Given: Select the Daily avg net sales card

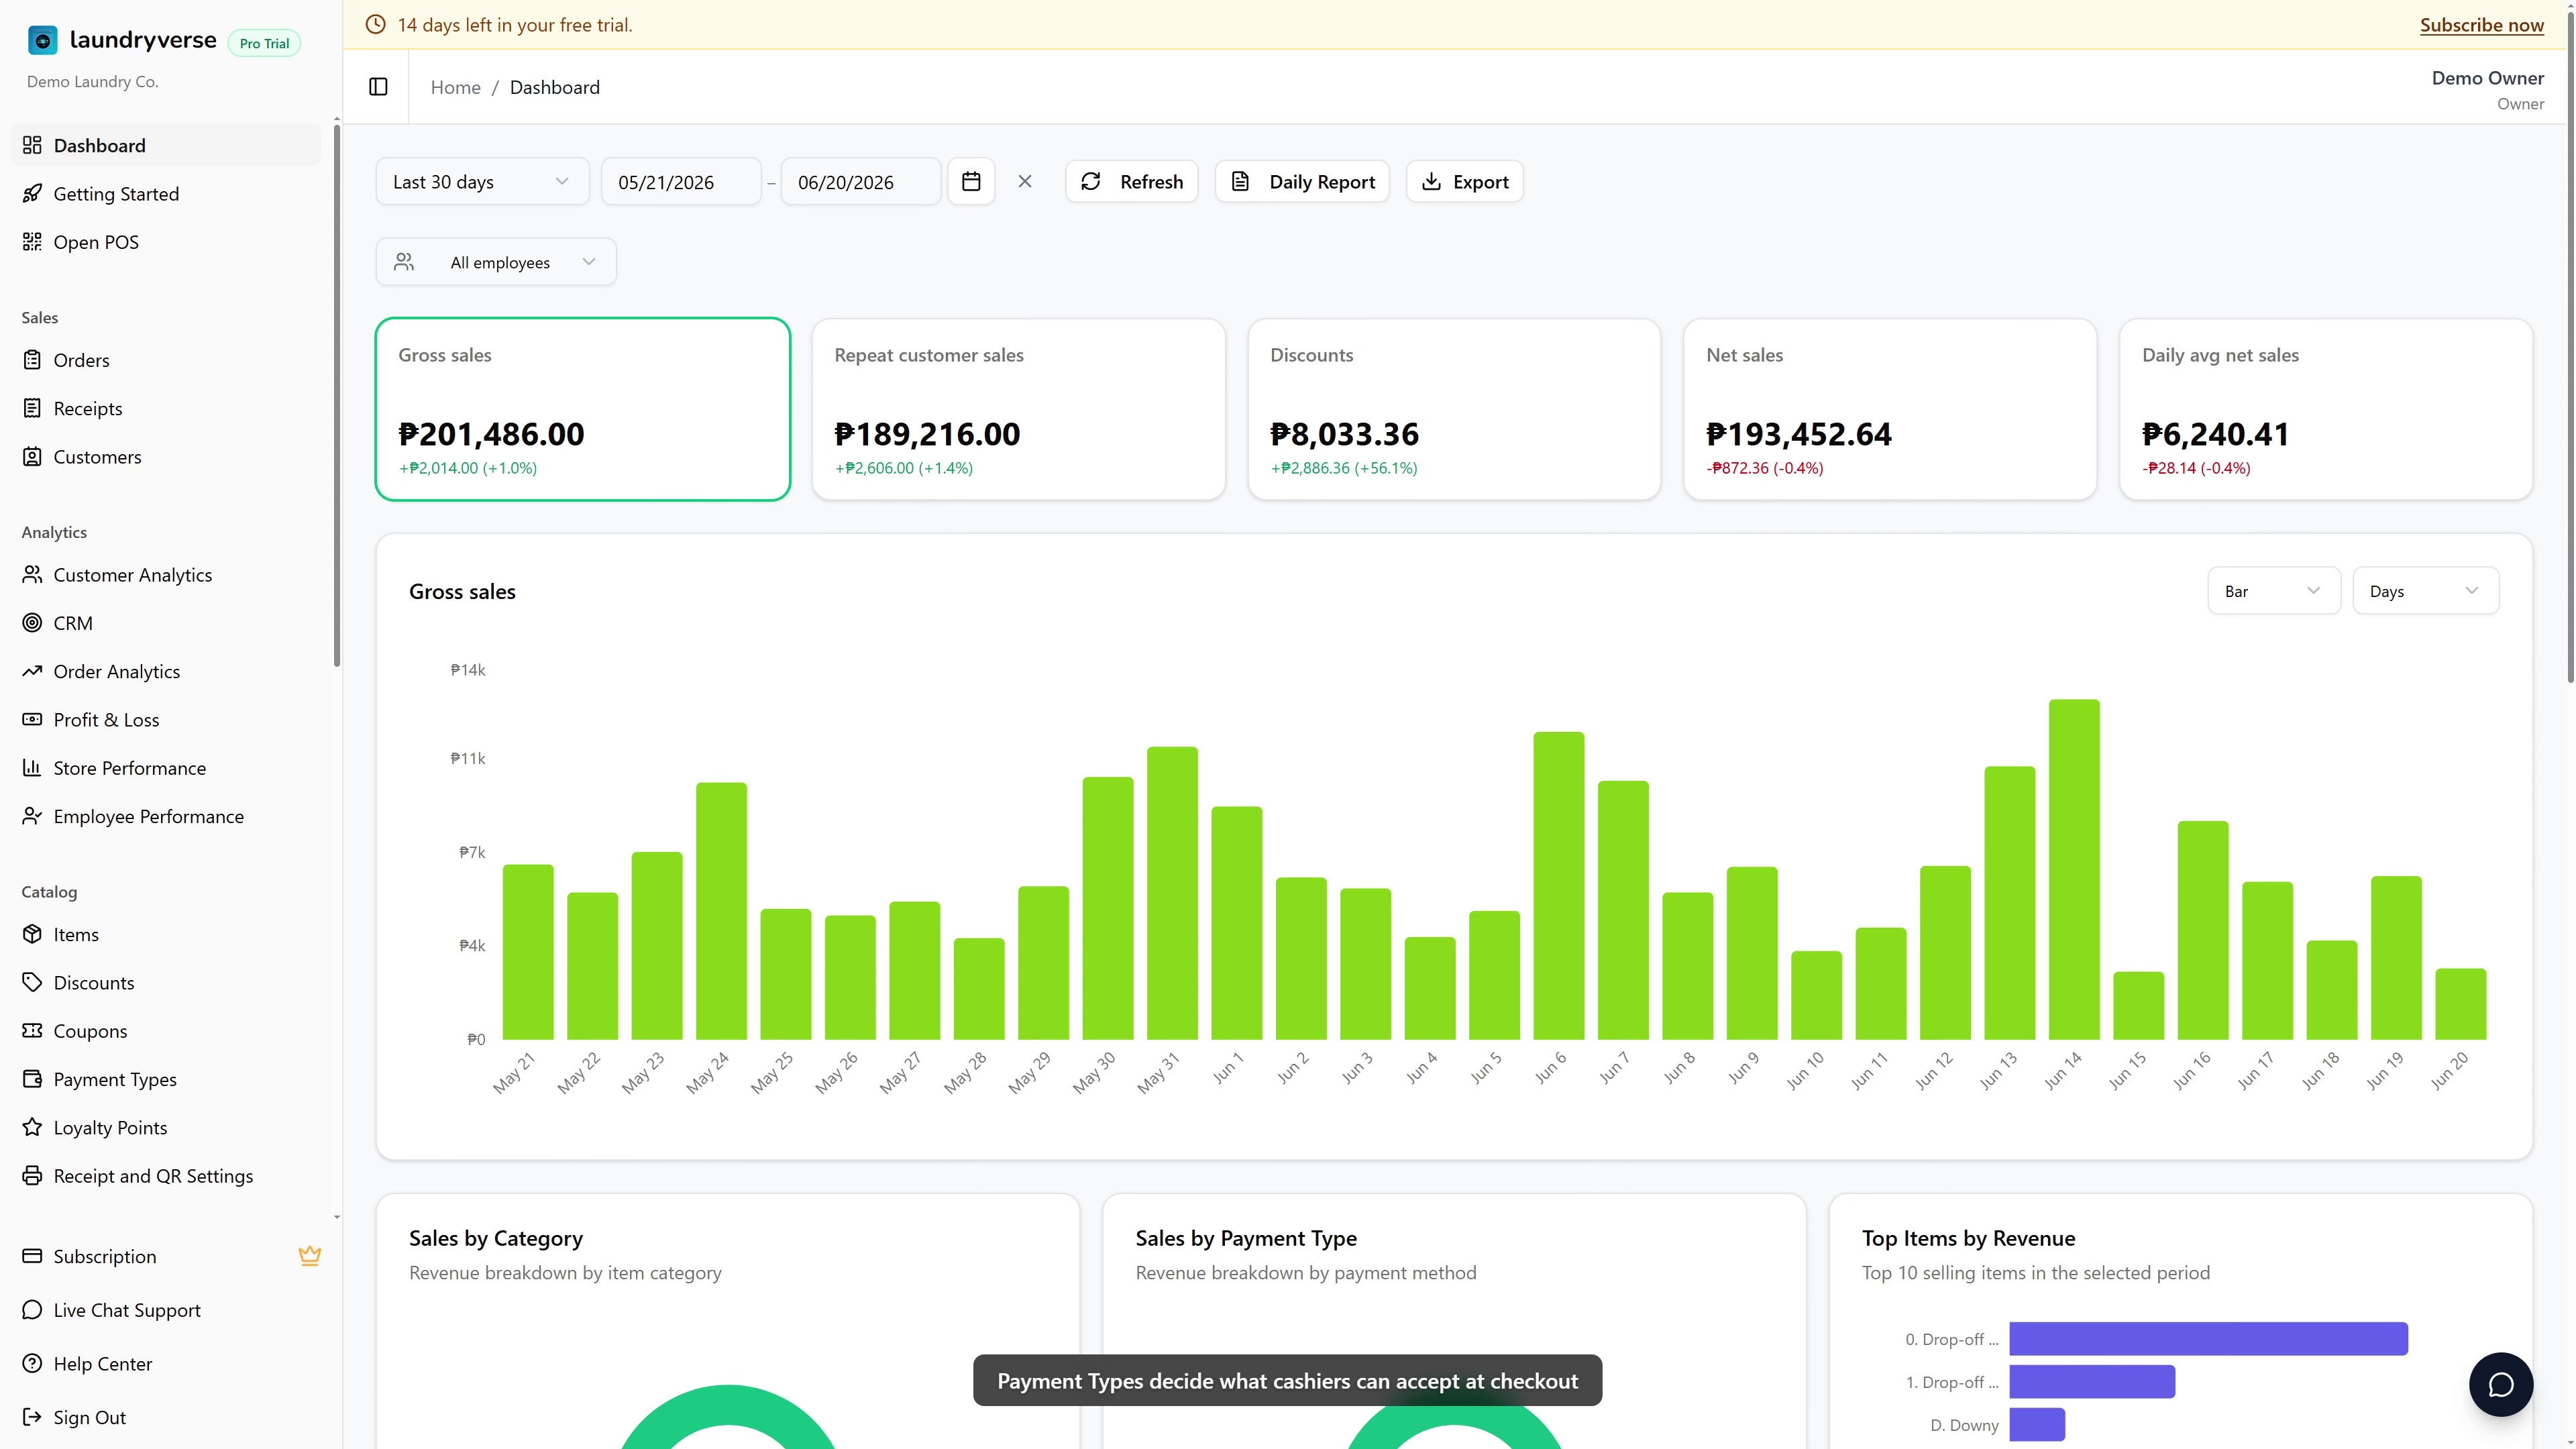Looking at the screenshot, I should 2326,409.
